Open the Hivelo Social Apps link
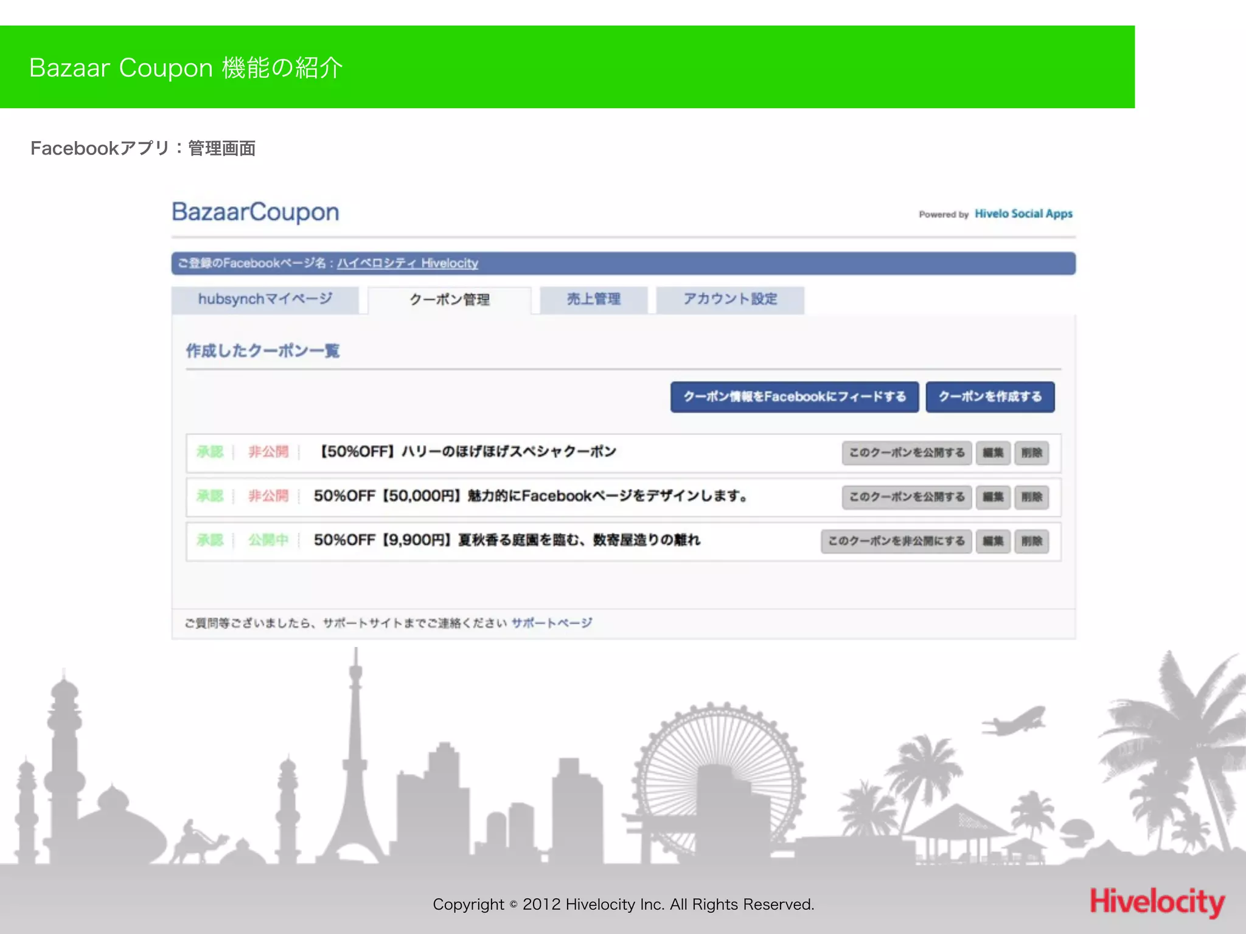The image size is (1246, 934). point(1023,214)
